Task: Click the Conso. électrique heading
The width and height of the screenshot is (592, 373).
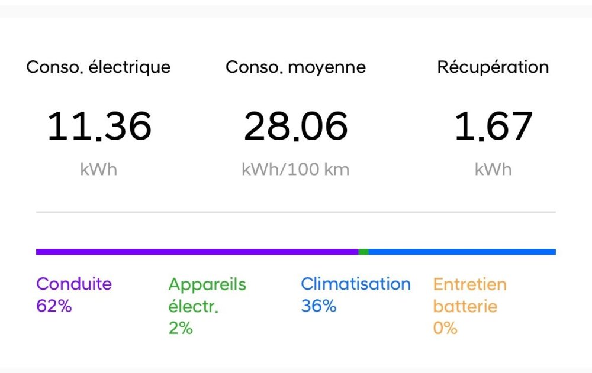Action: coord(98,67)
